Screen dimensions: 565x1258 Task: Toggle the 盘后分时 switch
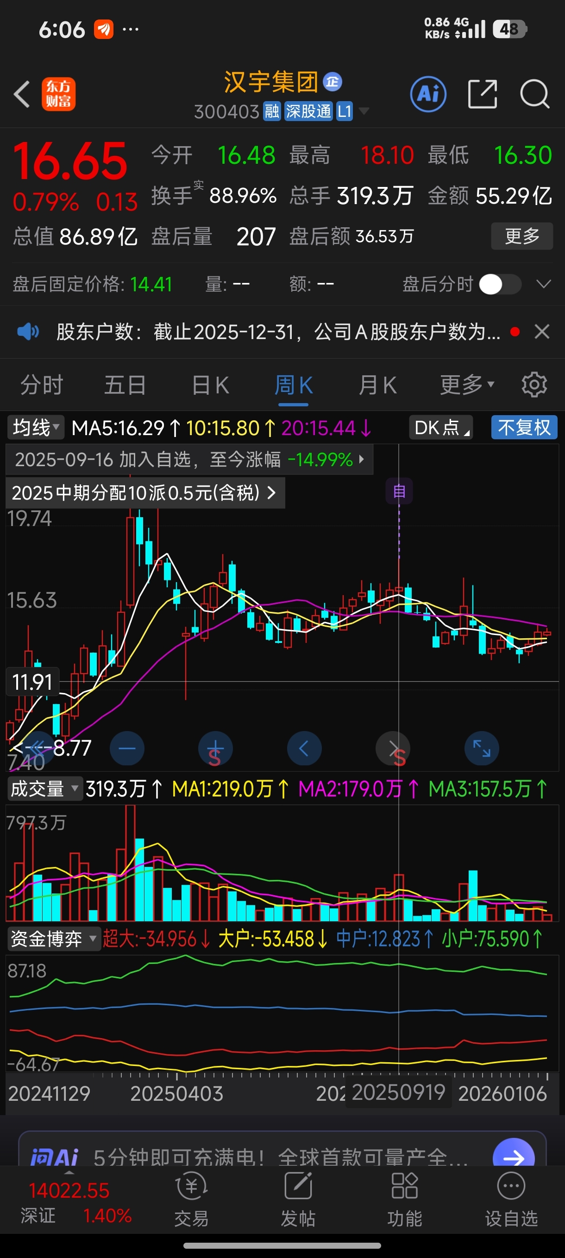click(x=500, y=284)
